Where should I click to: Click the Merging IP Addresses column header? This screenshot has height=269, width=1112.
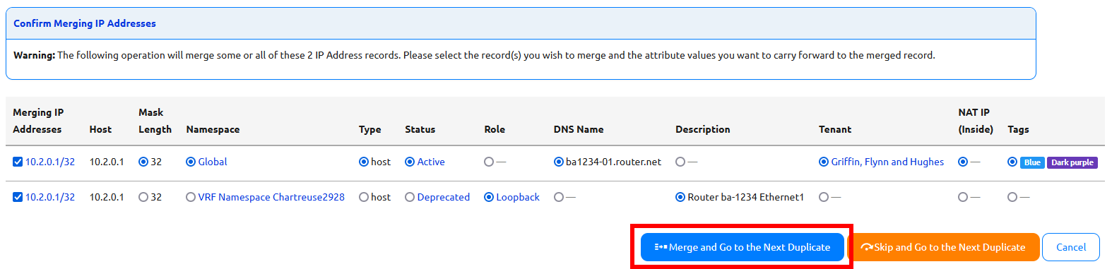[x=37, y=121]
